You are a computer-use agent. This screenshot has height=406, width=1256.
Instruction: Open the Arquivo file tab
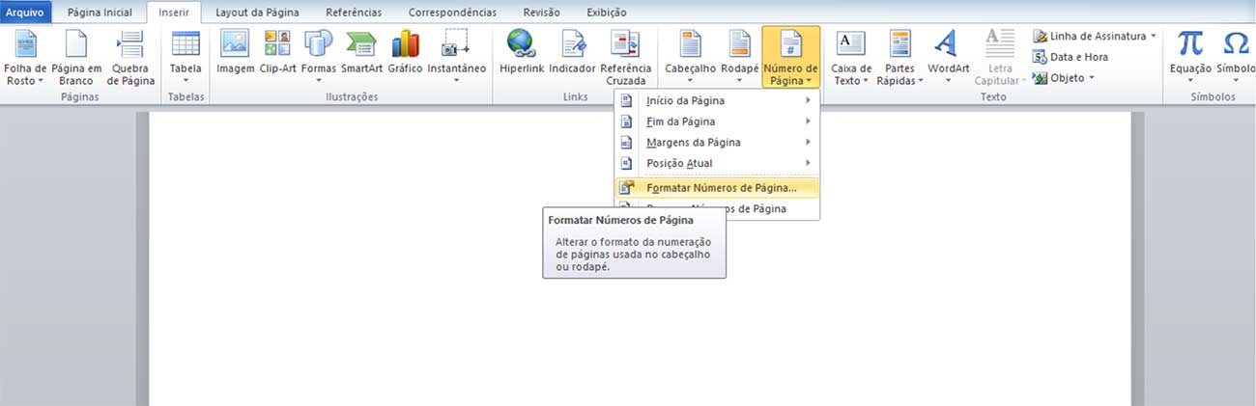(x=25, y=13)
